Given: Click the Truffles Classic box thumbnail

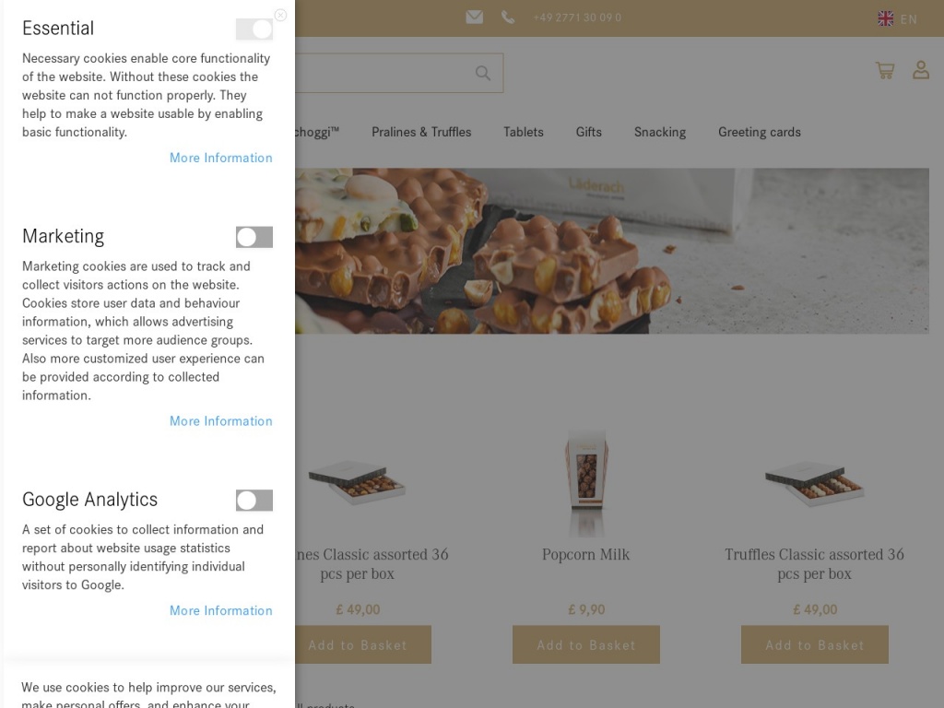Looking at the screenshot, I should coord(815,483).
